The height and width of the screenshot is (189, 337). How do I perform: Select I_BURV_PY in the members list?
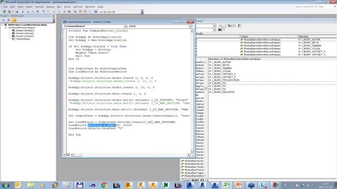pos(219,86)
